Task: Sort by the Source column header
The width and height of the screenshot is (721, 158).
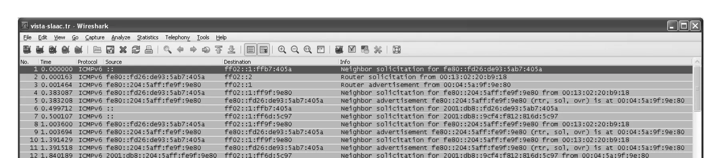Action: click(164, 62)
